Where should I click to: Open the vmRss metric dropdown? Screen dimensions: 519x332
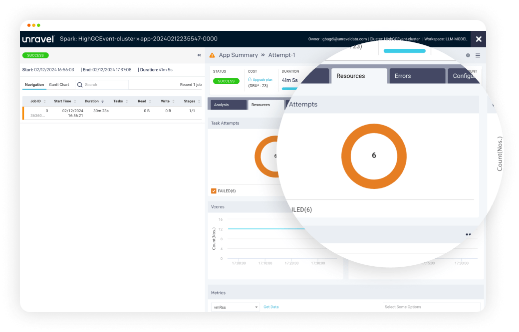click(x=235, y=307)
